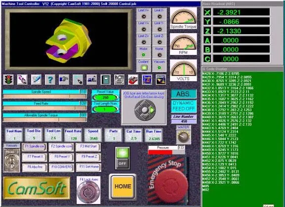This screenshot has height=207, width=285.
Task: Click the Limit X+ indicator
Action: 144,16
